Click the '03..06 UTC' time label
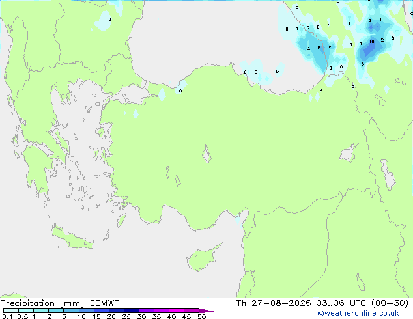The height and width of the screenshot is (319, 413). click(341, 303)
